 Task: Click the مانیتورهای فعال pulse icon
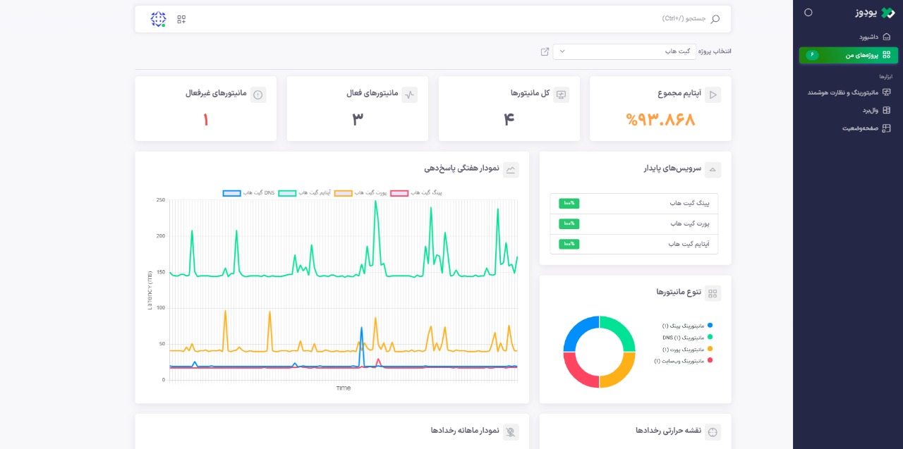pos(409,94)
